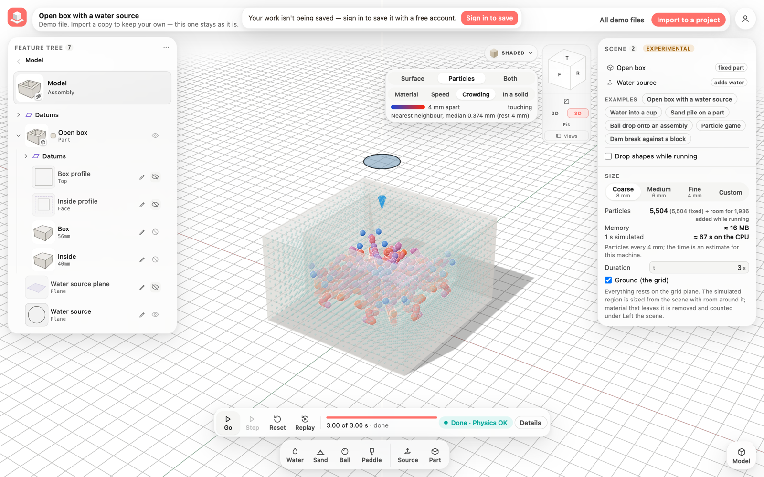The height and width of the screenshot is (477, 764).
Task: Show the hidden Inside profile sketch
Action: [x=155, y=205]
